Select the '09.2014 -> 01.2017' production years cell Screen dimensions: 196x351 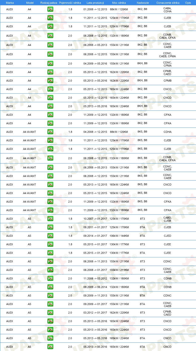(x=95, y=236)
